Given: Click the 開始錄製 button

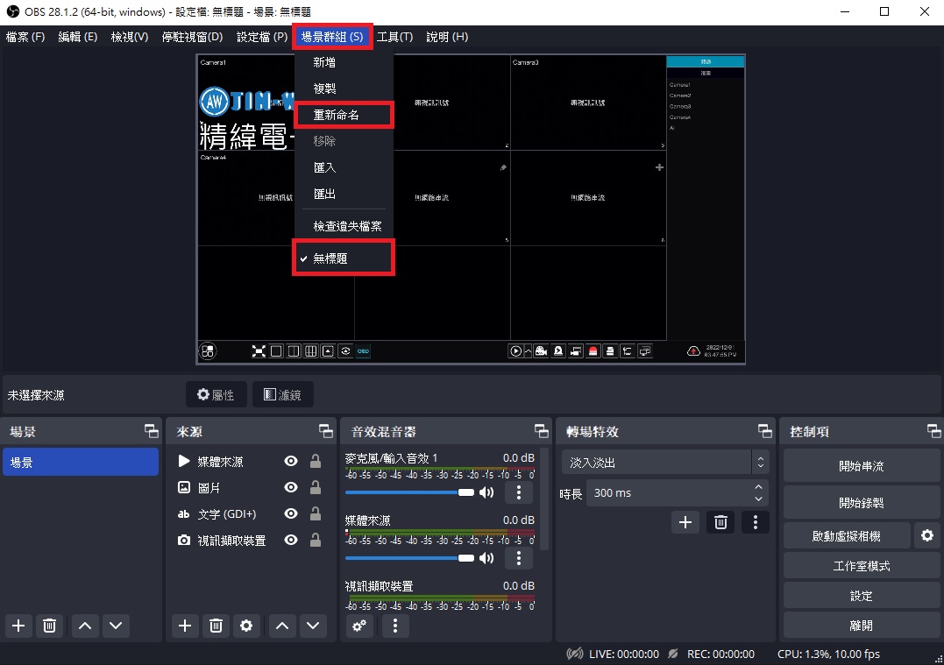Looking at the screenshot, I should pyautogui.click(x=862, y=503).
